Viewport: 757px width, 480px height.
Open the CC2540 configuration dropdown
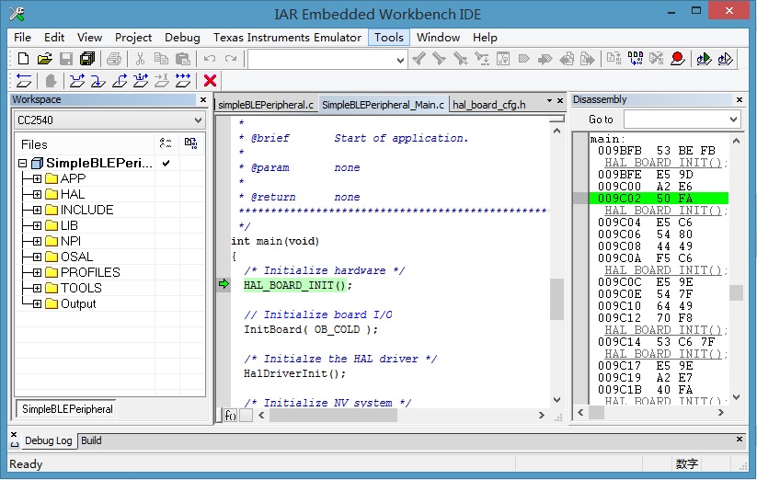click(198, 120)
